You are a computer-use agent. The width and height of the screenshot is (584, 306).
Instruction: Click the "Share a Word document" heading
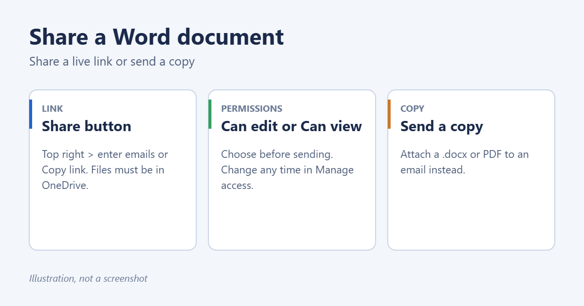[156, 37]
